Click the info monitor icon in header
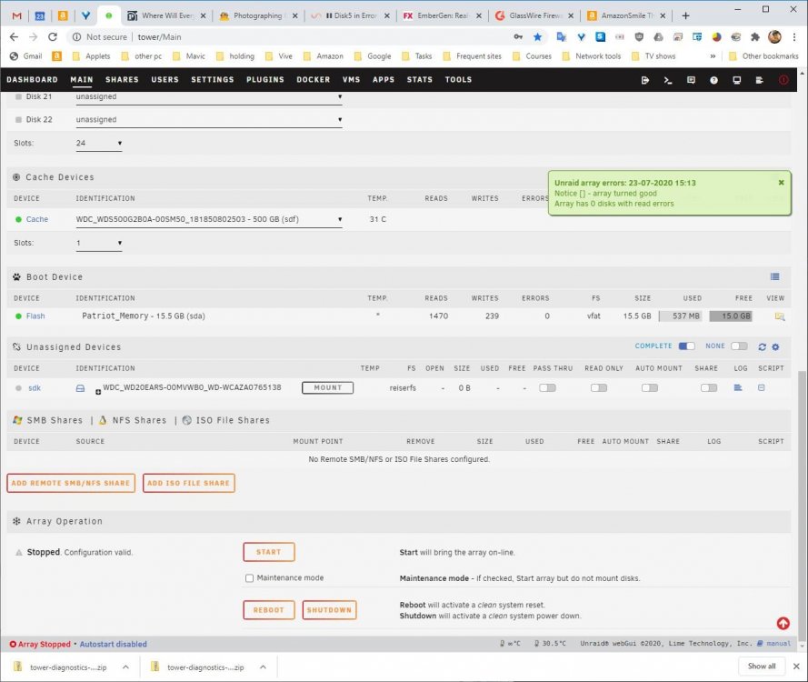The width and height of the screenshot is (808, 682). [x=737, y=80]
